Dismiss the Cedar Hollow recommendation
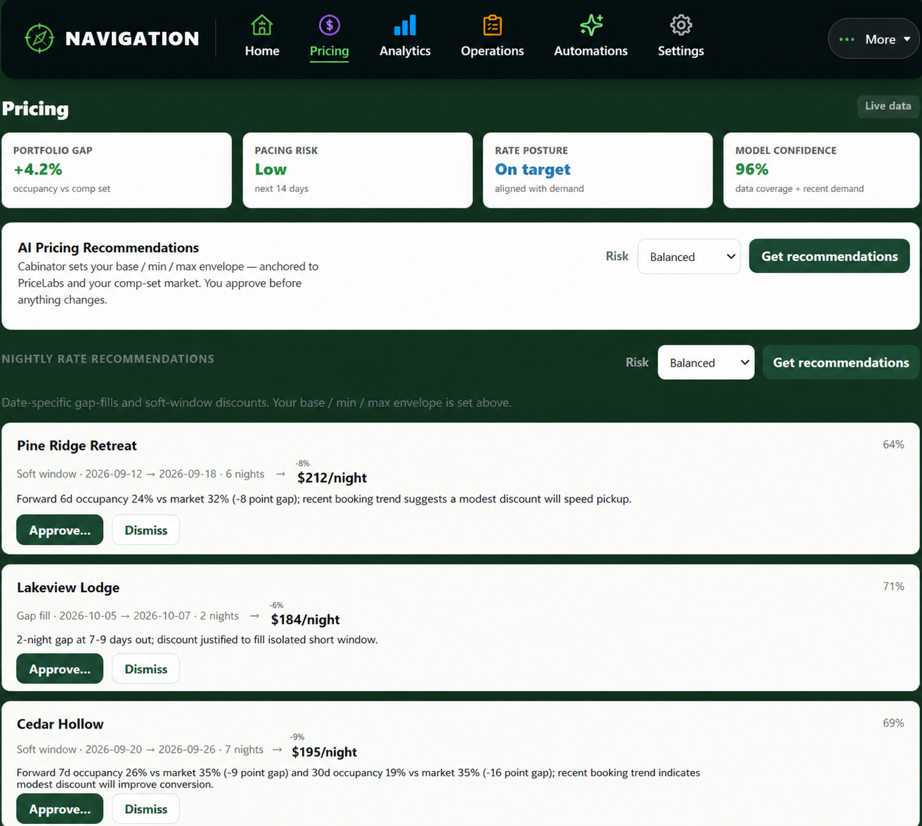The width and height of the screenshot is (922, 826). [x=145, y=809]
